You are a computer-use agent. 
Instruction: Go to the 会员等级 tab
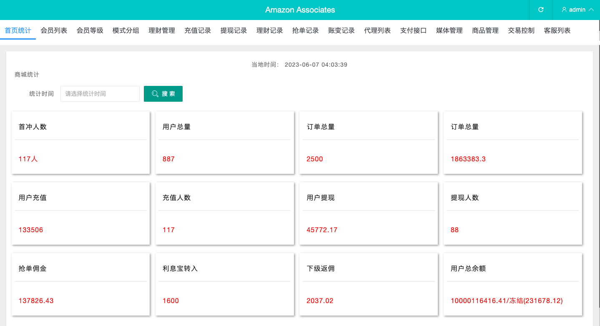pyautogui.click(x=90, y=30)
